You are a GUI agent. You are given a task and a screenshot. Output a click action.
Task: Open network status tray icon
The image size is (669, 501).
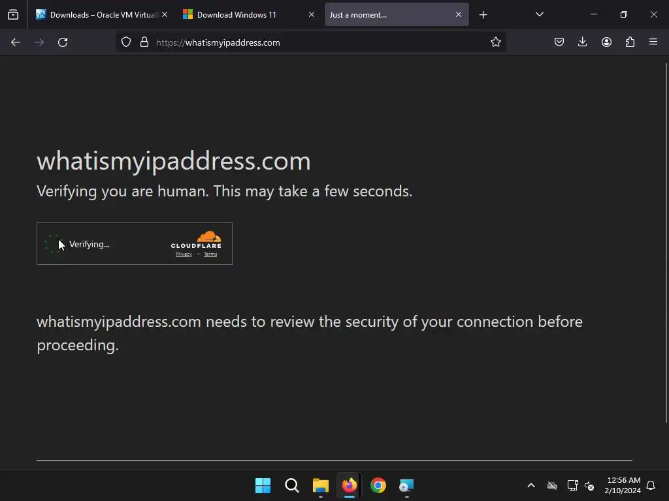(x=572, y=485)
